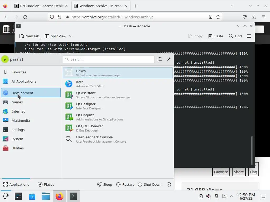Open the System category
The width and height of the screenshot is (270, 202).
pos(31,139)
